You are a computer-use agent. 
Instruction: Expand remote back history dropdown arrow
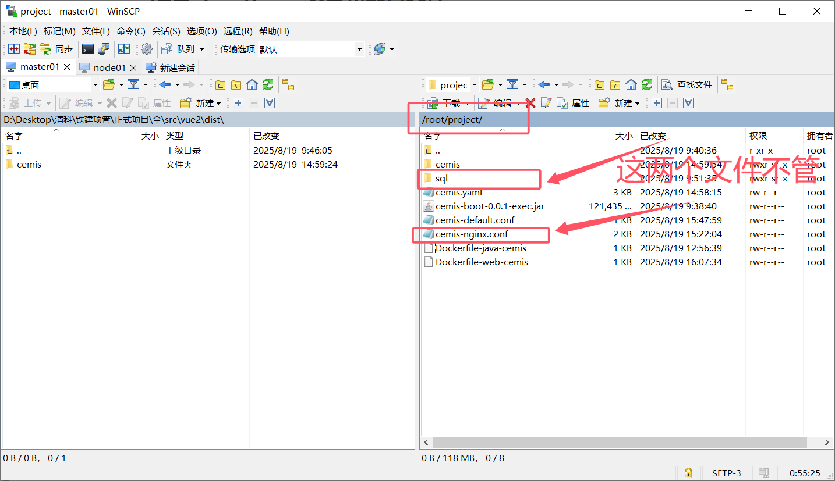point(556,85)
